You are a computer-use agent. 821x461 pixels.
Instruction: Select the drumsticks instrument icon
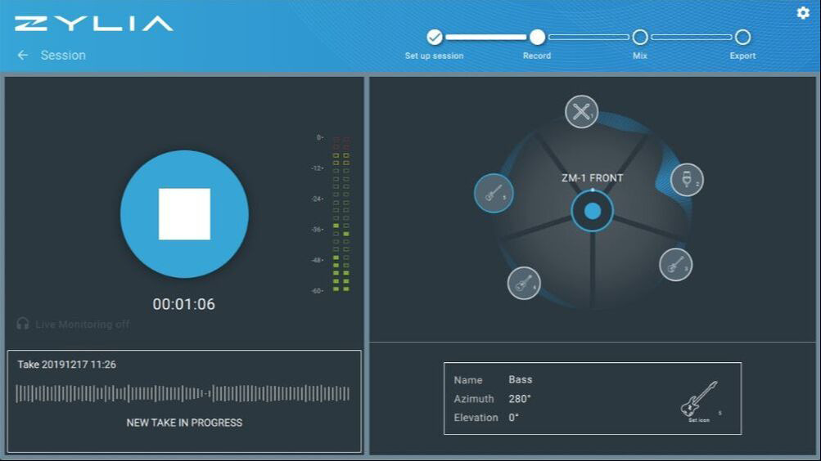(x=581, y=112)
